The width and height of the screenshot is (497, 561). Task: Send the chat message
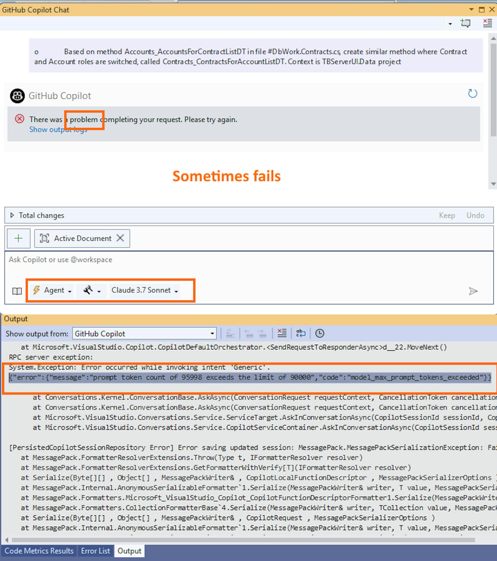[x=473, y=291]
